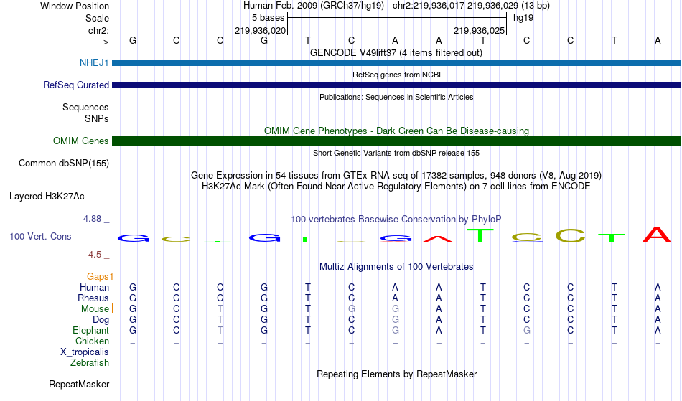Click the OMIM Gene Phenotypes track title
The height and width of the screenshot is (401, 682).
[396, 131]
